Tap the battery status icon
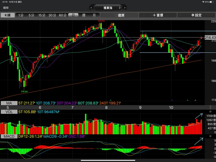This screenshot has height=162, width=216. (212, 2)
